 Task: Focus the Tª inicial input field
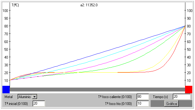click(39, 103)
